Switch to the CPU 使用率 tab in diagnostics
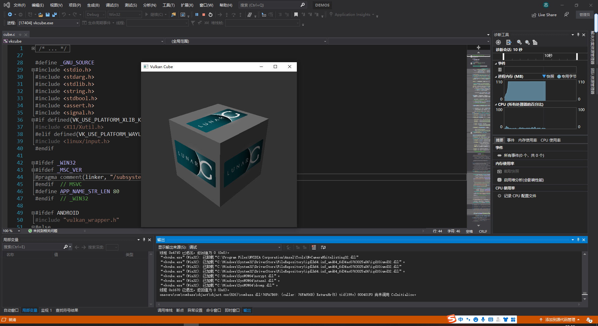The height and width of the screenshot is (326, 598). tap(551, 140)
